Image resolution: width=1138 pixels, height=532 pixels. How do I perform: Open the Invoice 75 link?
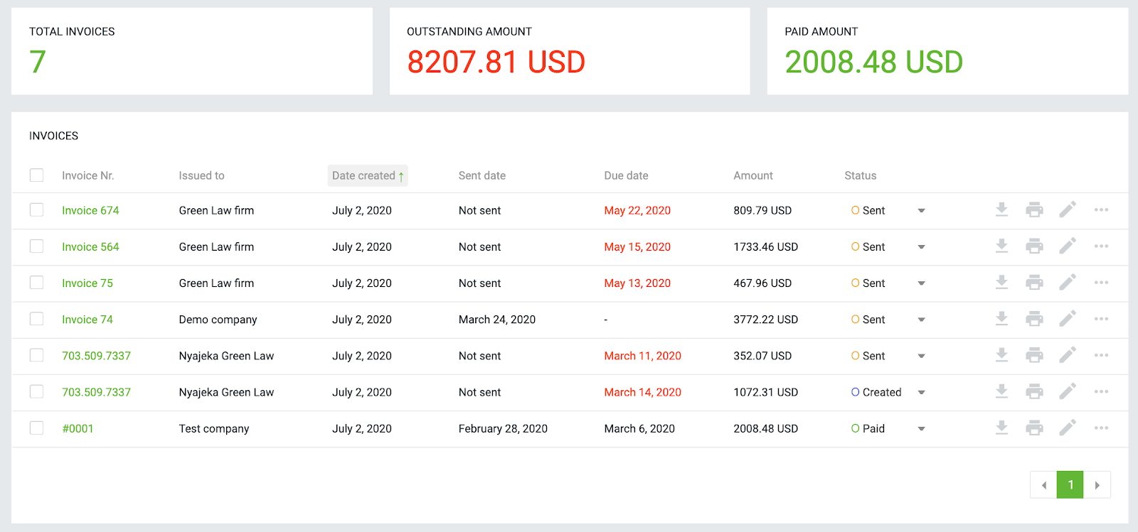87,283
